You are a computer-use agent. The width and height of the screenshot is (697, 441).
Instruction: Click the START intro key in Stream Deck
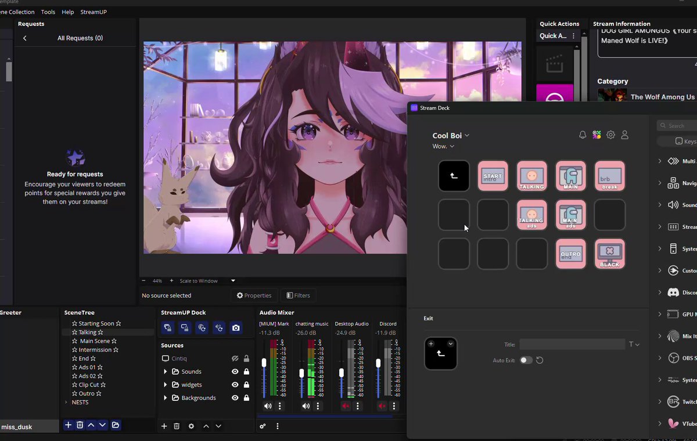click(x=493, y=176)
